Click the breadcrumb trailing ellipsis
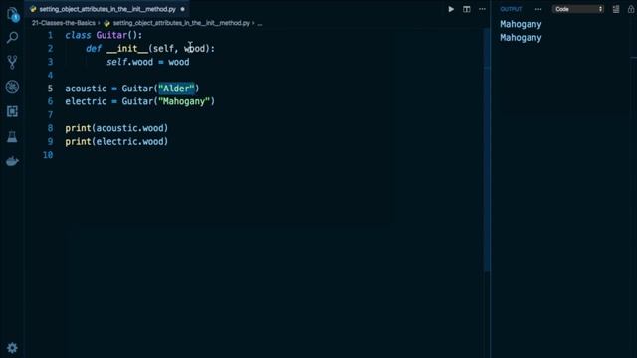 [260, 23]
